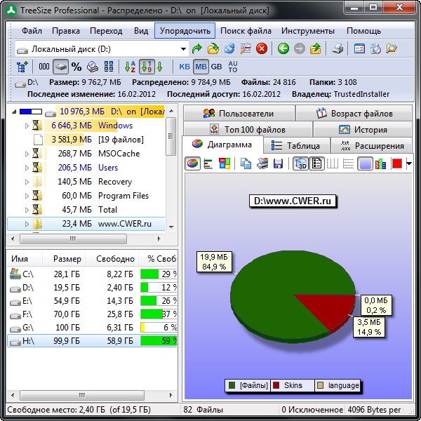Open the drive selection dropdown
The width and height of the screenshot is (421, 421).
[183, 49]
